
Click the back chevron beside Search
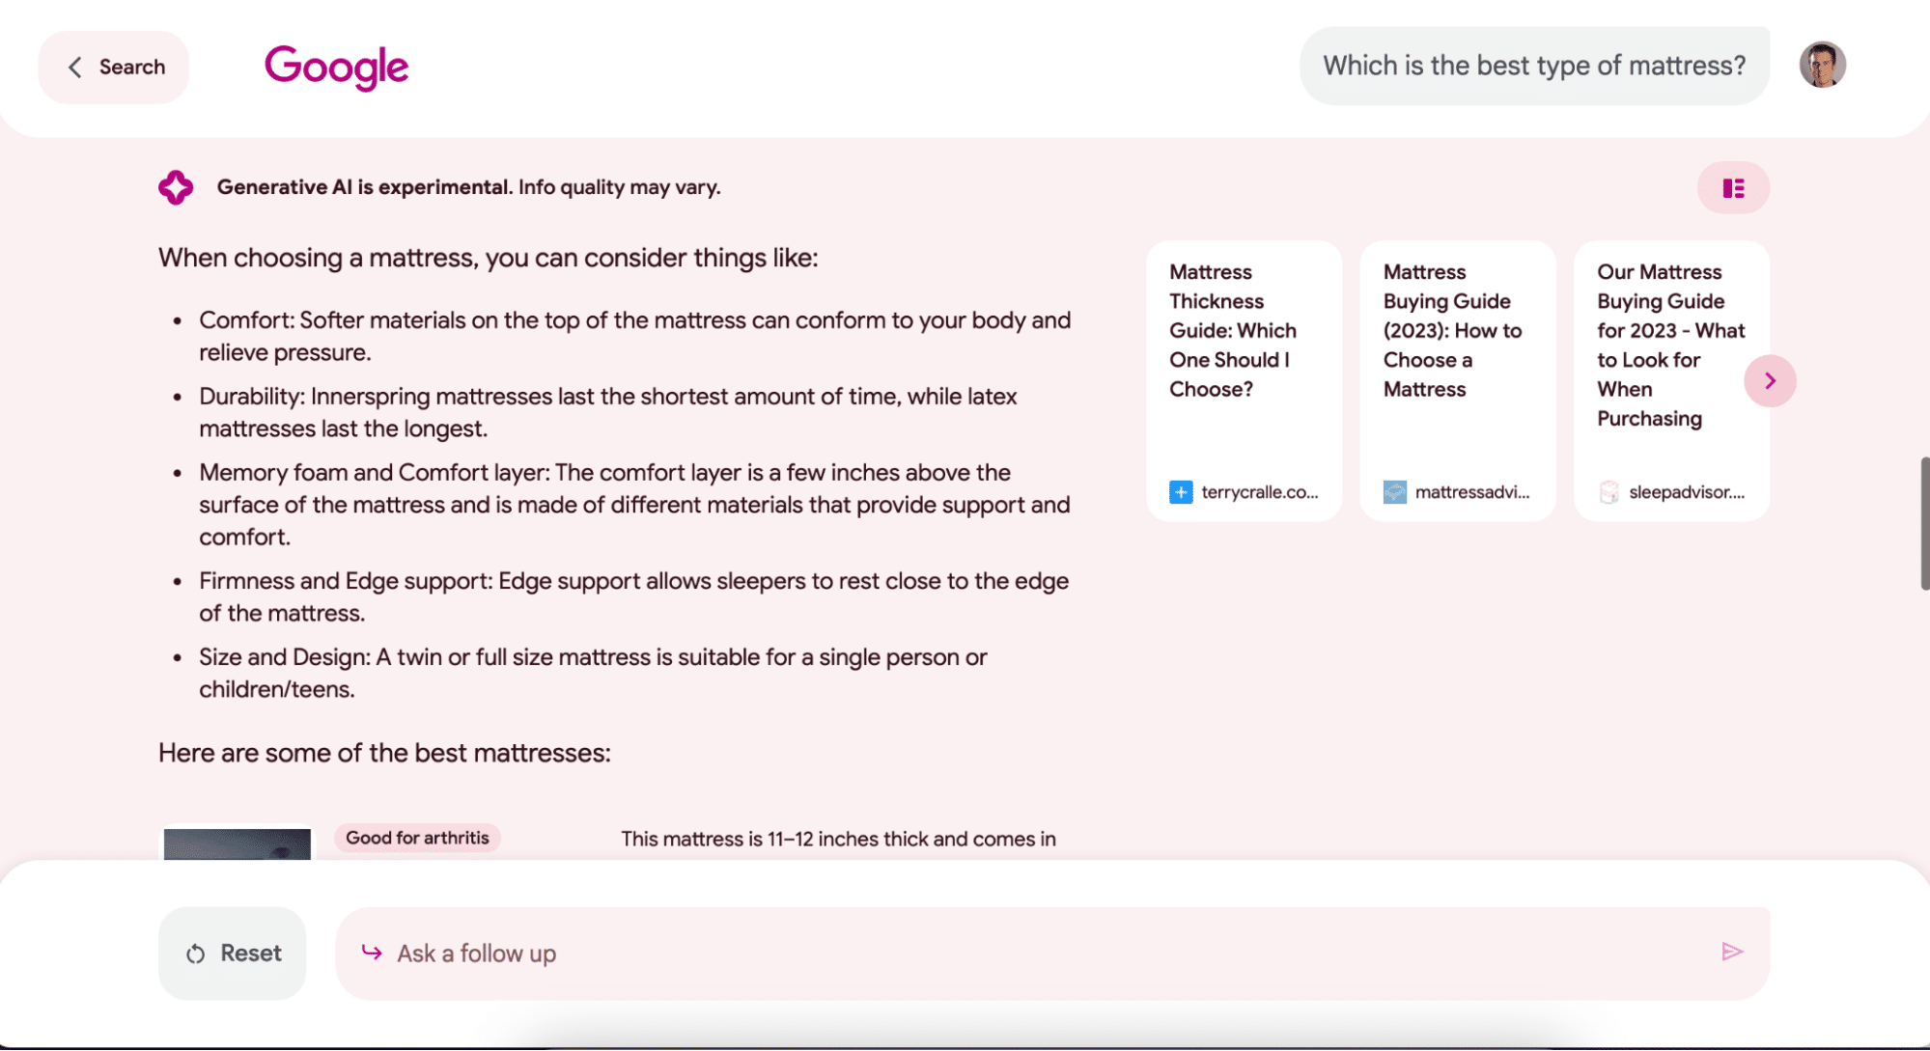[75, 68]
